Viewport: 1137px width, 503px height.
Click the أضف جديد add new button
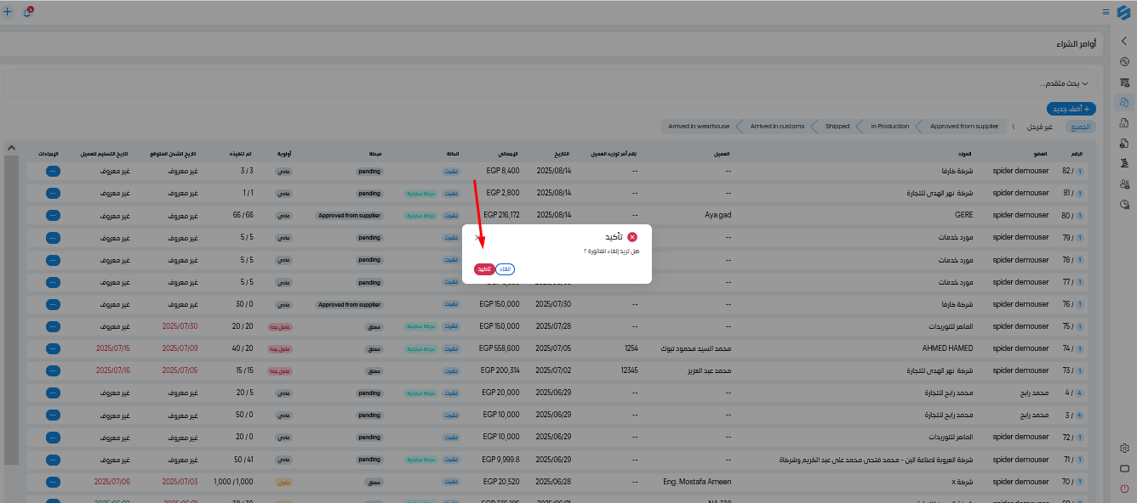click(1071, 109)
